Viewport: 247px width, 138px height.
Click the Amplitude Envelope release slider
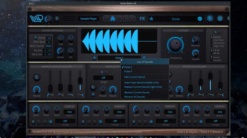pos(80,81)
